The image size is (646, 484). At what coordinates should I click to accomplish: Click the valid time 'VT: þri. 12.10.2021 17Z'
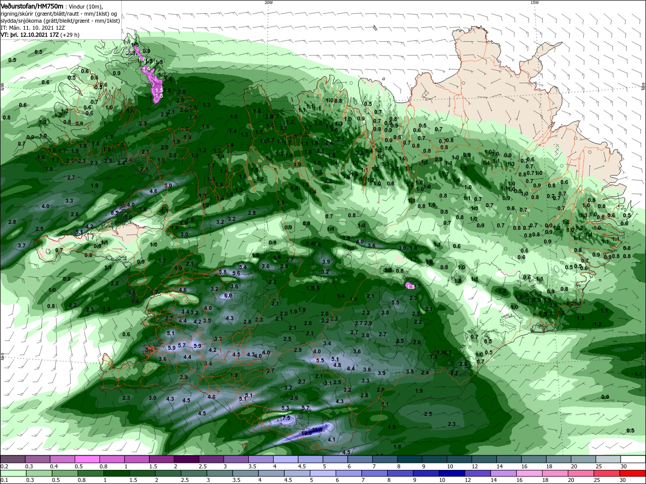[x=30, y=35]
